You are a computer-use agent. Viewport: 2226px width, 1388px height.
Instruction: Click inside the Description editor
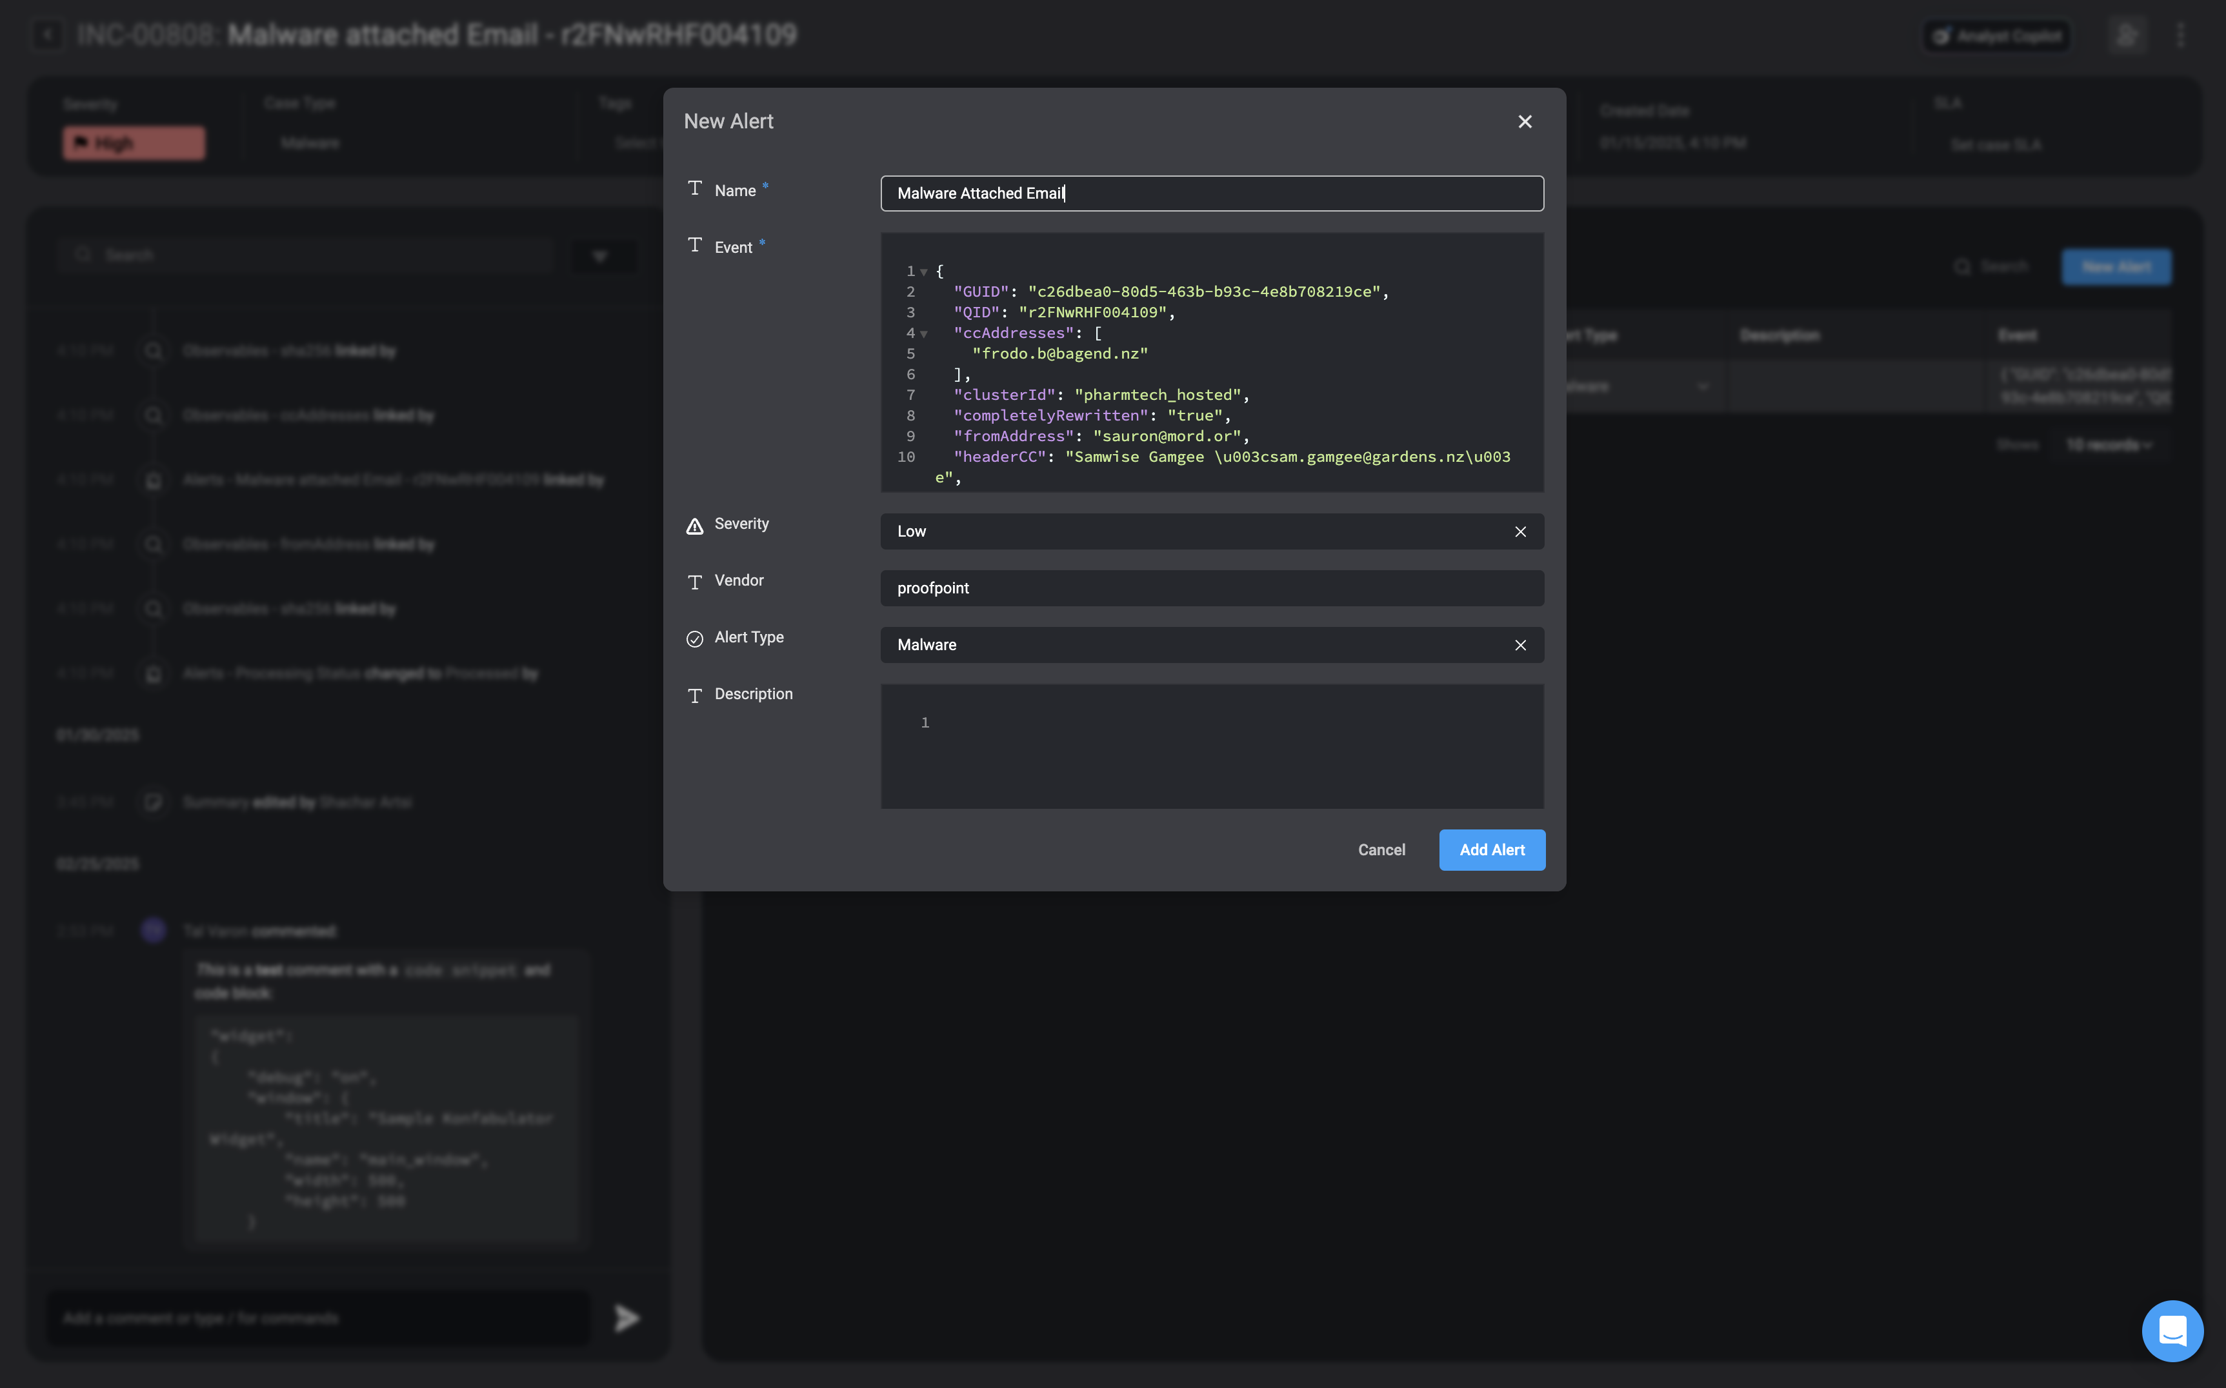(x=1212, y=746)
